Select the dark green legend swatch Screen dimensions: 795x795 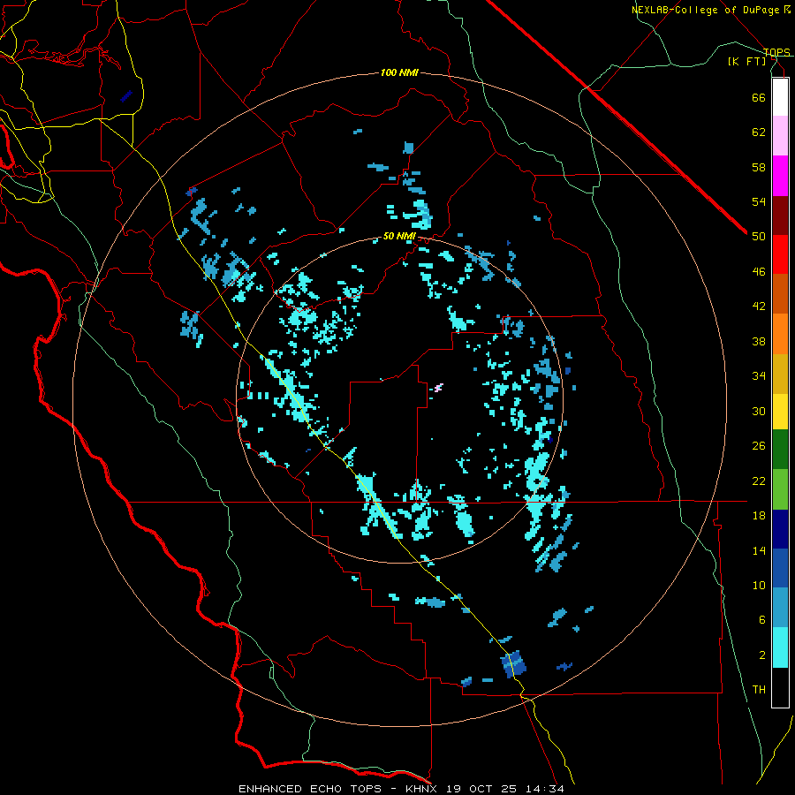pyautogui.click(x=780, y=450)
